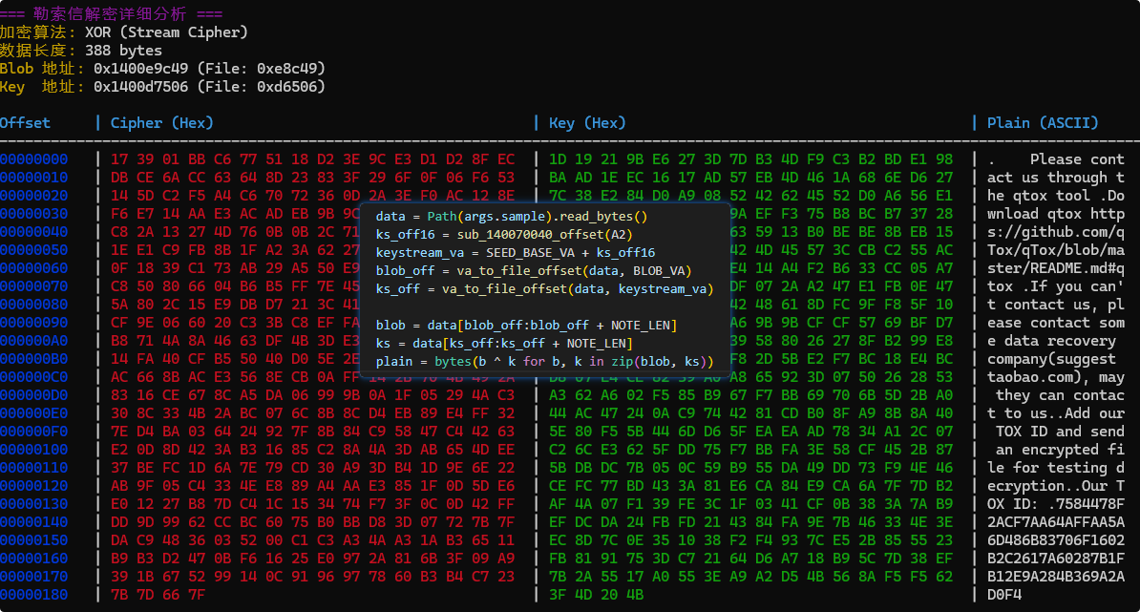Click the Key (Hex) column header
The height and width of the screenshot is (612, 1140).
click(587, 122)
